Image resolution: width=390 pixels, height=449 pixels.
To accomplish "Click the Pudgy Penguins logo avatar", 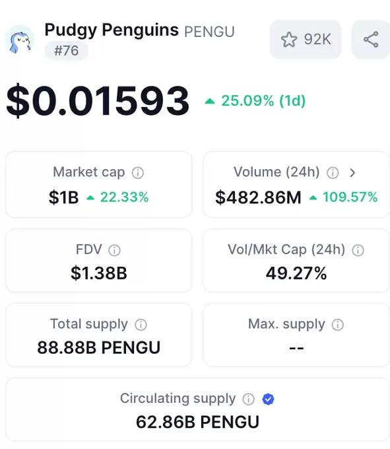I will (x=20, y=40).
